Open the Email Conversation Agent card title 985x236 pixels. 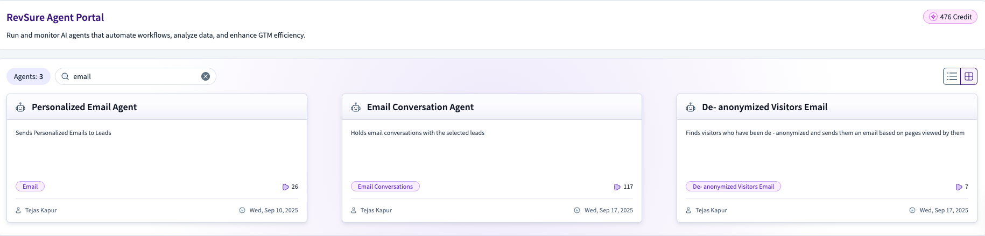pos(420,107)
